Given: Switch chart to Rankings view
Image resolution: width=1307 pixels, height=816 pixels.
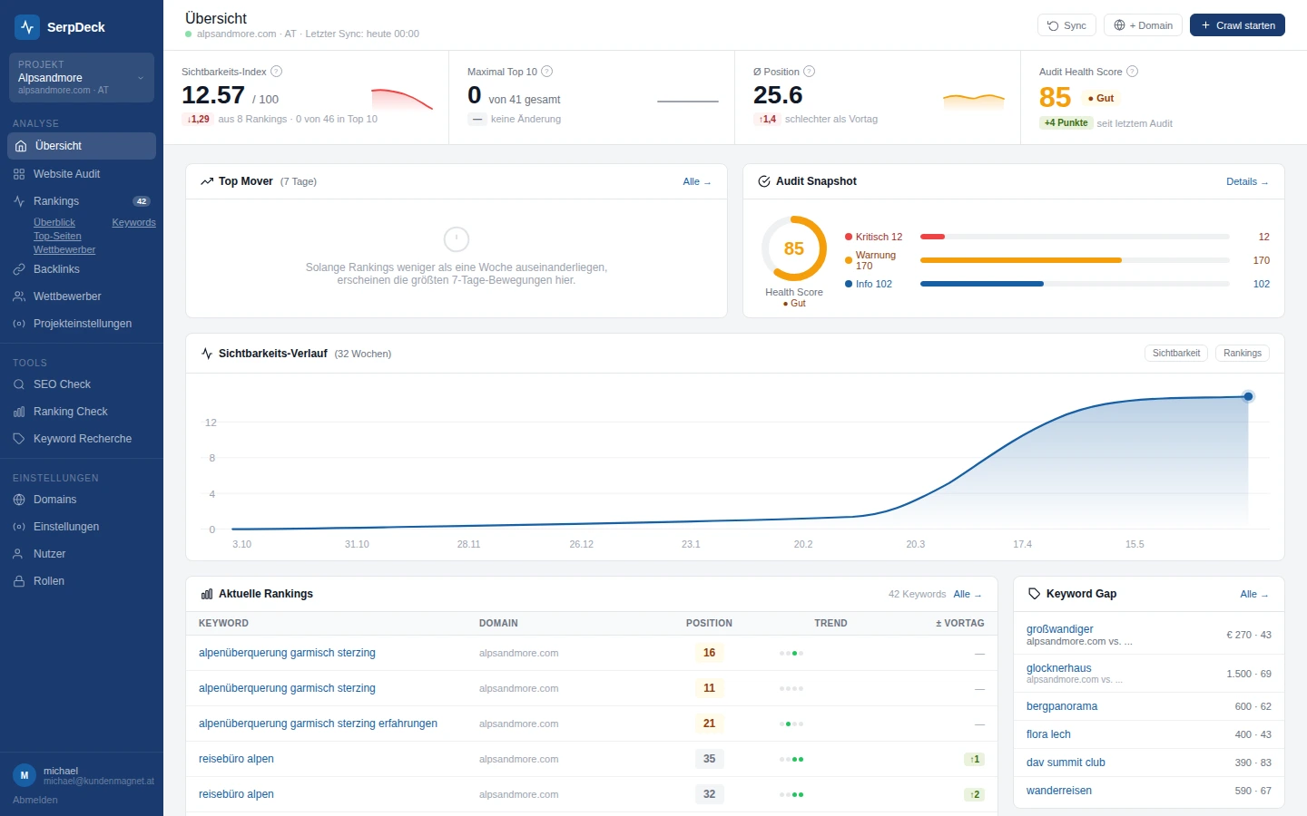Looking at the screenshot, I should tap(1243, 354).
